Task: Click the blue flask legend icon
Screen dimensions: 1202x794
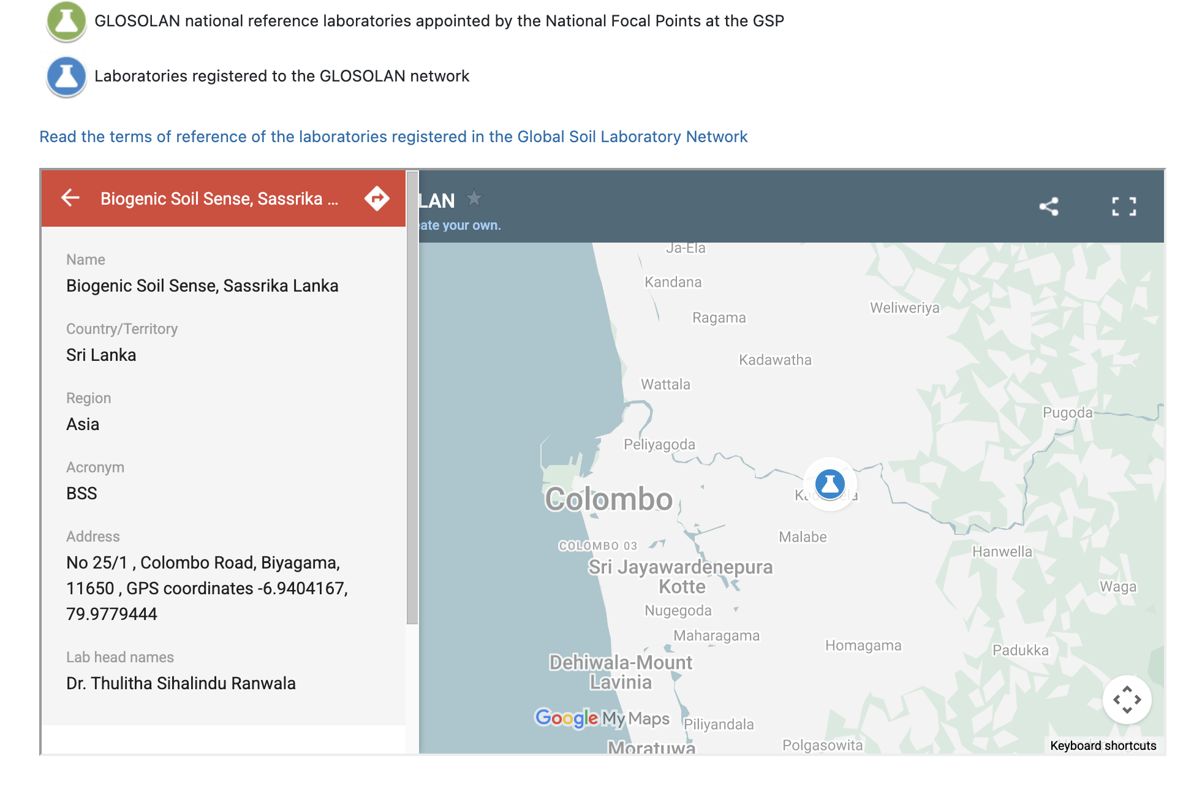Action: point(66,77)
